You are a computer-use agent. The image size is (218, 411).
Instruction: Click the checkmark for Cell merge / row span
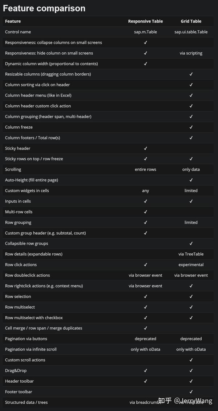click(145, 328)
